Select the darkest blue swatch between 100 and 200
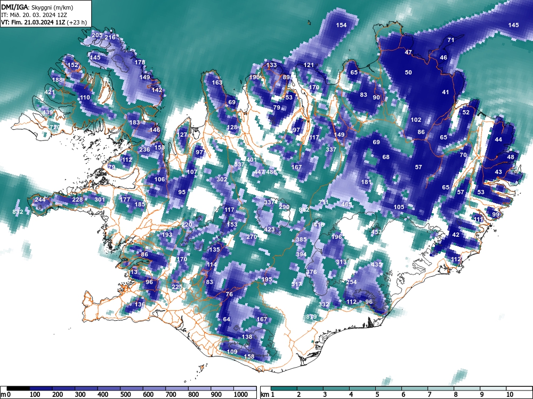The height and width of the screenshot is (399, 533). point(41,388)
